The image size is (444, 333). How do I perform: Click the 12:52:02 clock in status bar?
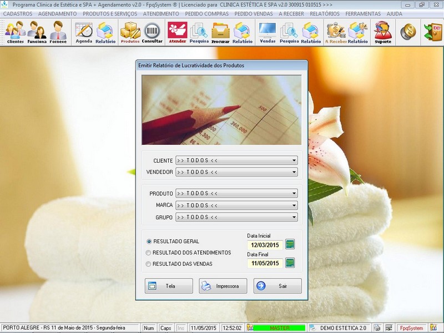[x=232, y=328]
